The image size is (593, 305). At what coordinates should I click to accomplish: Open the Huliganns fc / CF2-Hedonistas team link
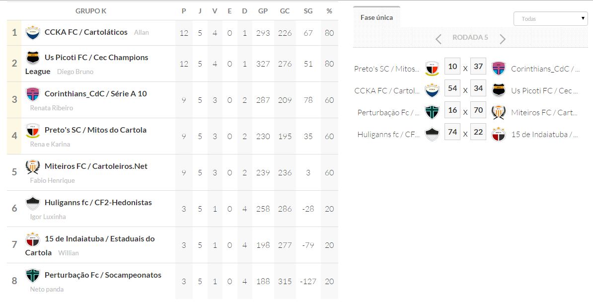98,203
